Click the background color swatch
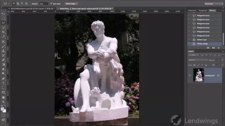 click(x=5, y=111)
